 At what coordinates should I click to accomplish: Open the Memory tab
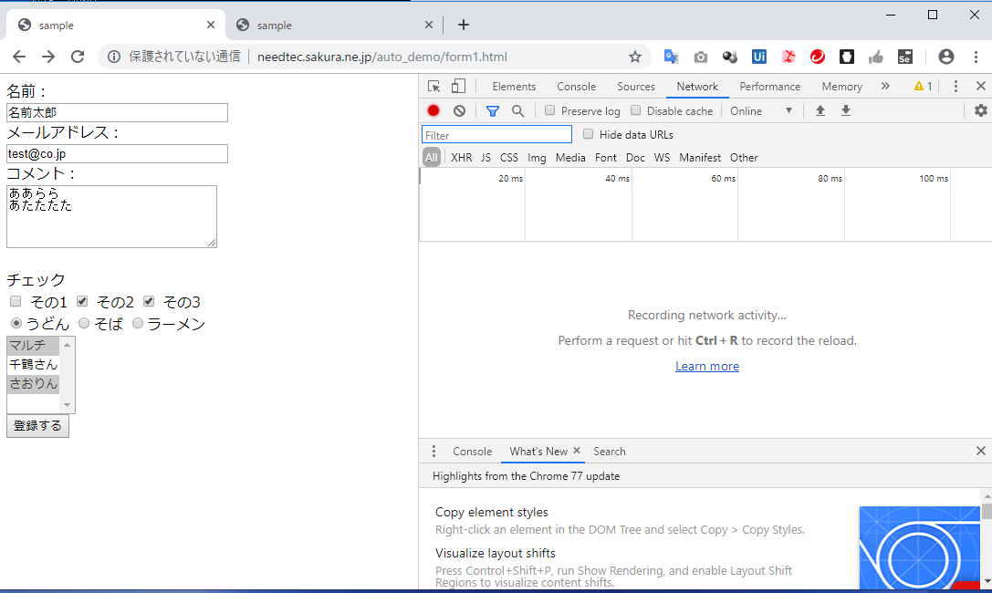point(842,87)
